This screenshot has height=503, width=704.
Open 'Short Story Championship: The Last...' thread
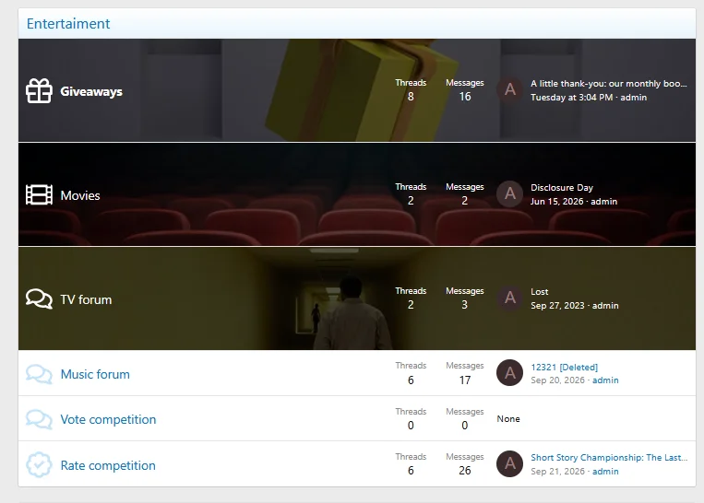(609, 457)
